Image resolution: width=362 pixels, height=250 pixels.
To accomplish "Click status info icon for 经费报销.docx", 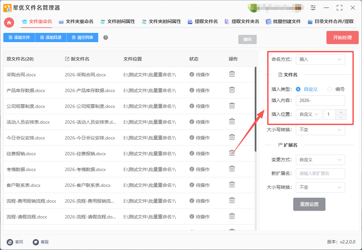I will (x=192, y=153).
